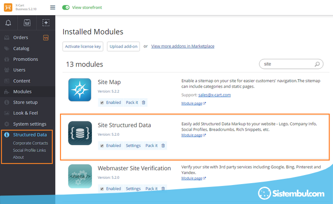Click the search magnifier icon
The image size is (333, 204).
[317, 64]
